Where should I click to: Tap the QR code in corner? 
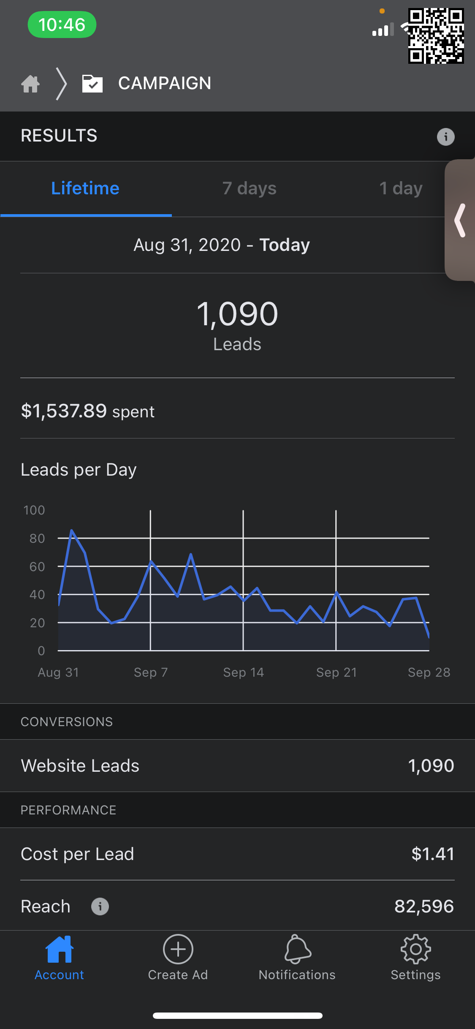pyautogui.click(x=436, y=36)
